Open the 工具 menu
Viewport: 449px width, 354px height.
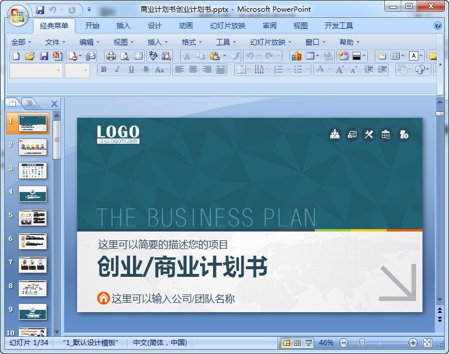(x=225, y=42)
